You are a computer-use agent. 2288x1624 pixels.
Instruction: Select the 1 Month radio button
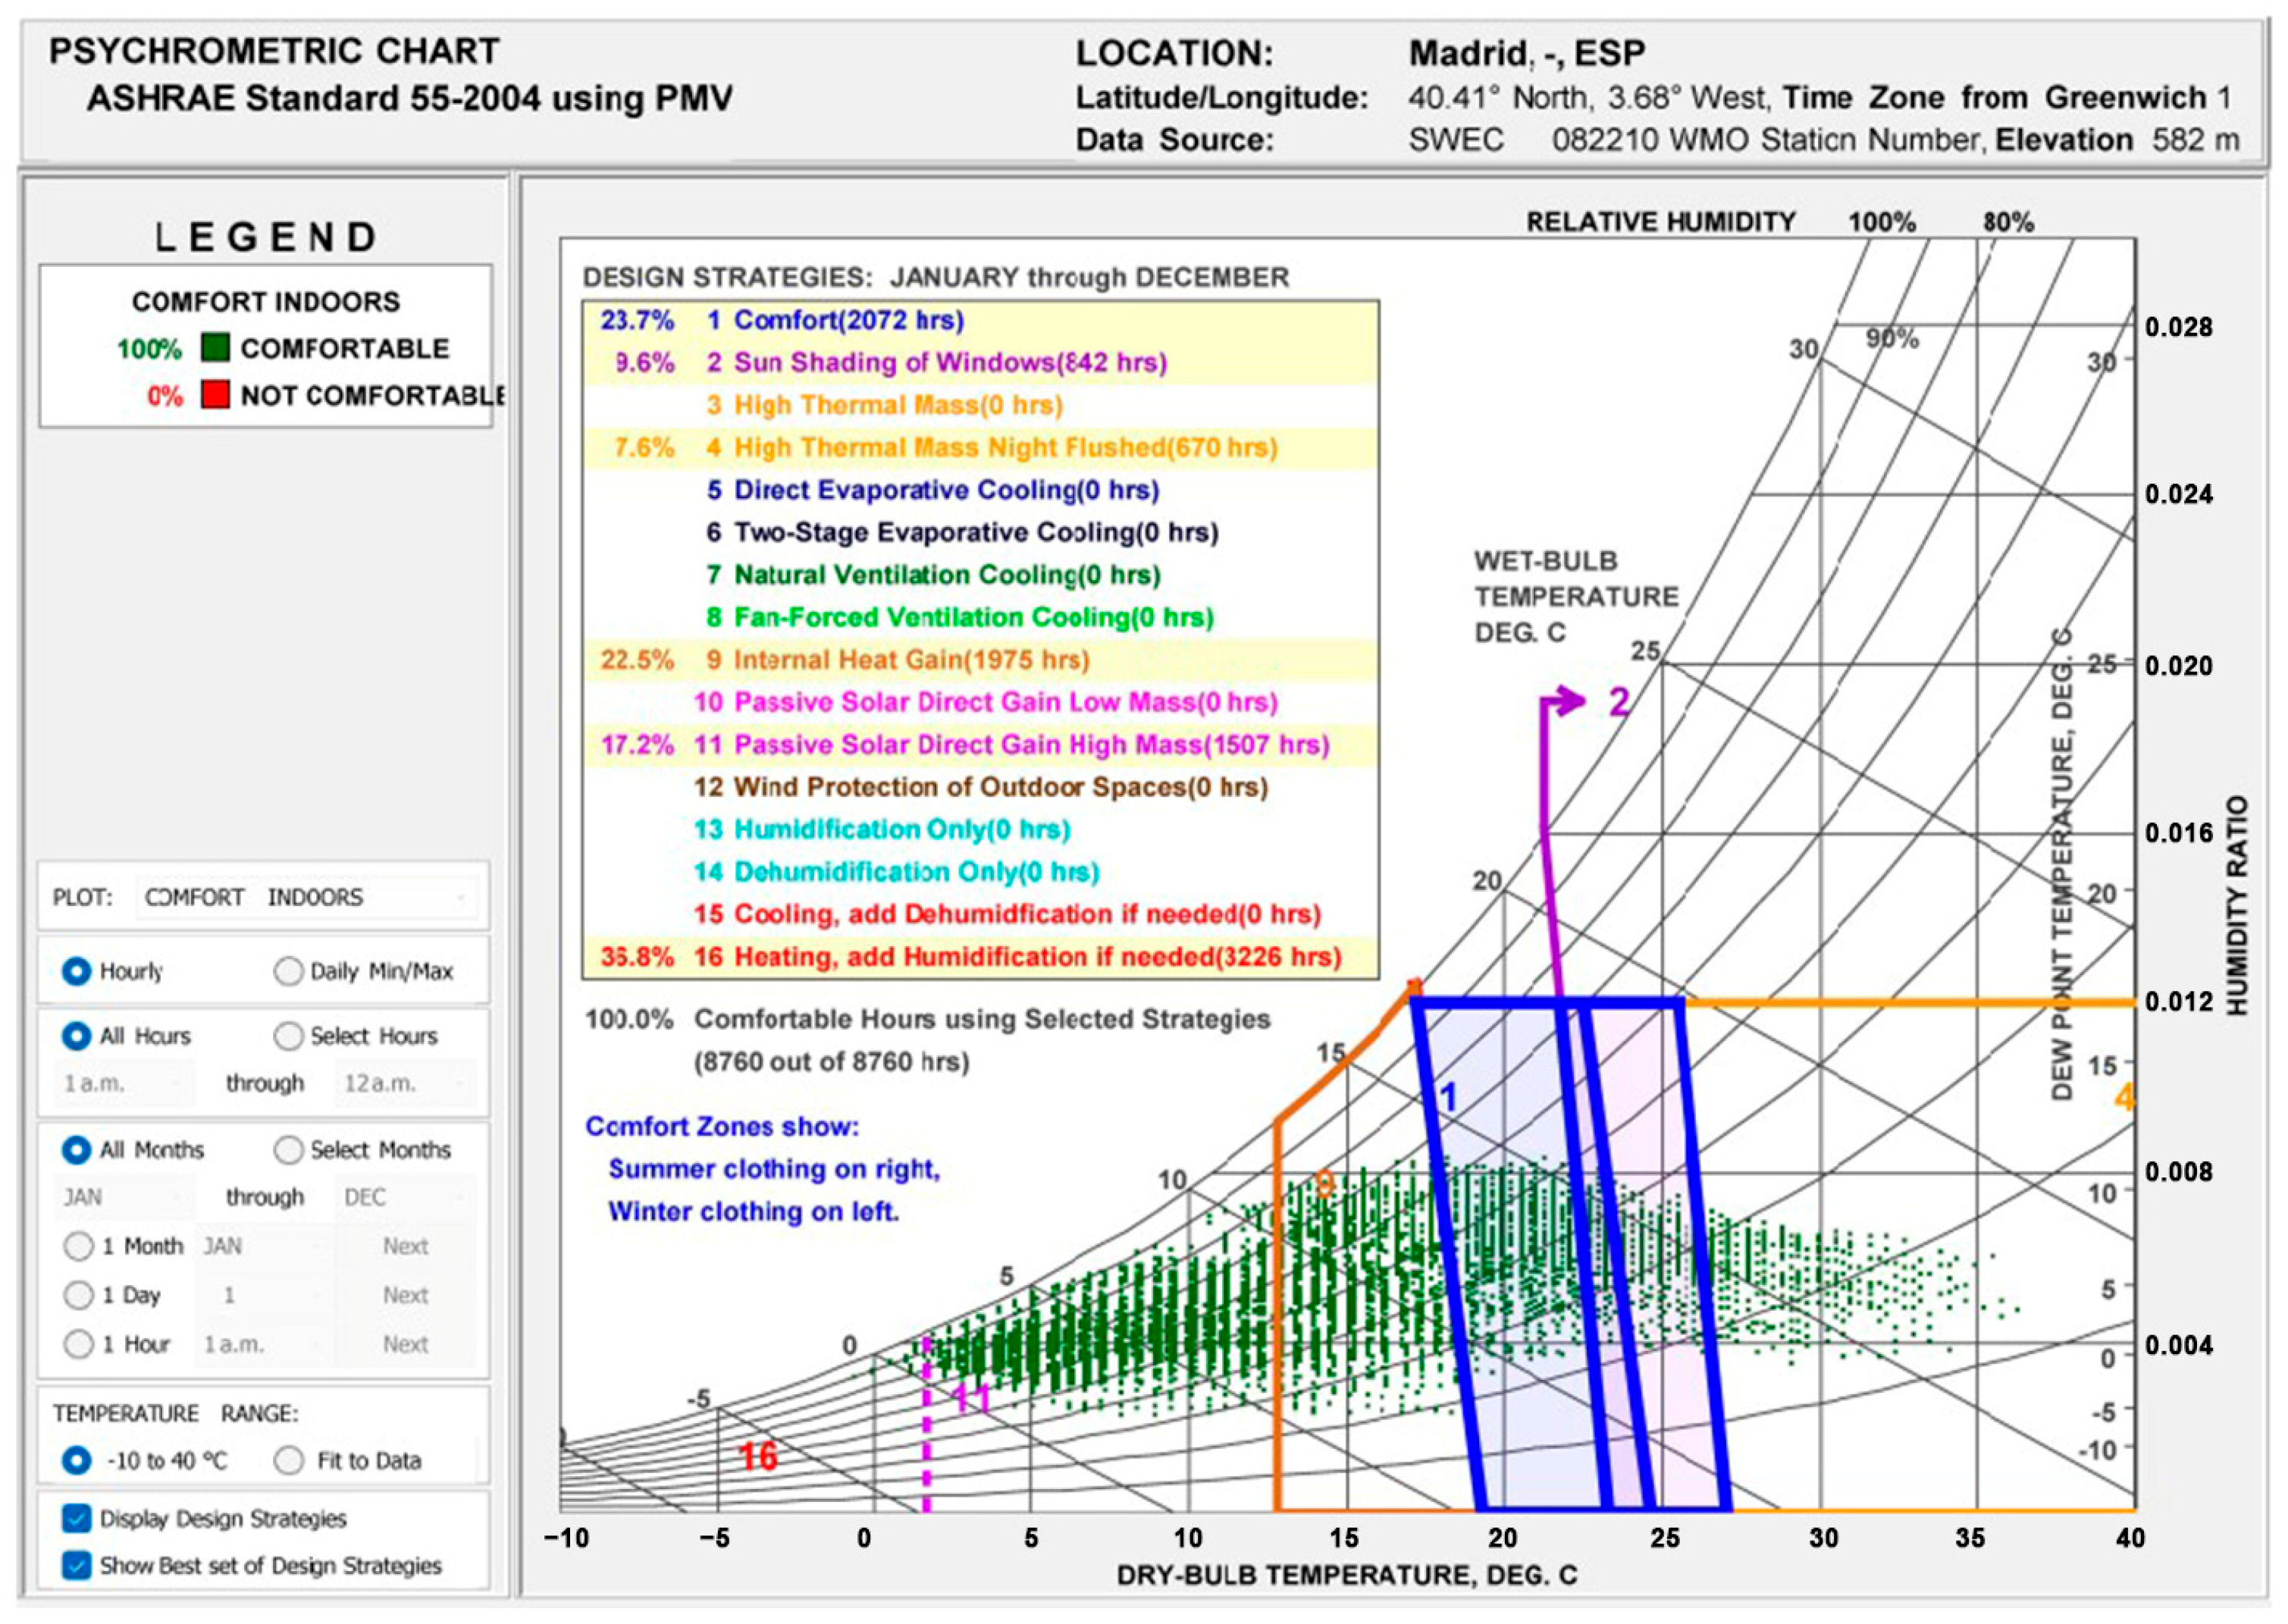tap(78, 1246)
